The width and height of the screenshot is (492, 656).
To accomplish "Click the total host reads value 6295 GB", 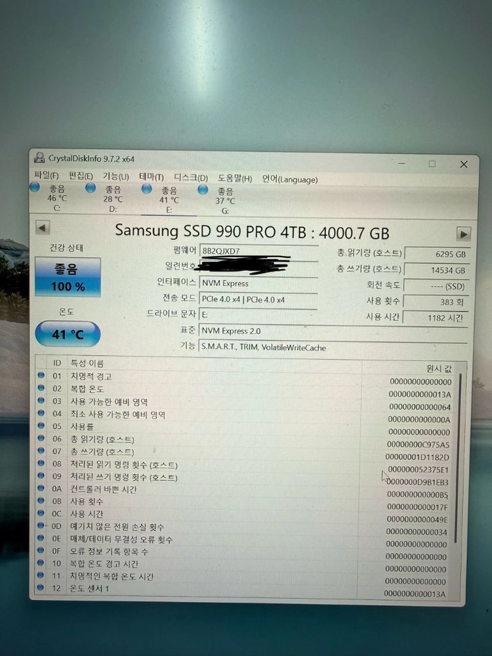I will (x=437, y=254).
